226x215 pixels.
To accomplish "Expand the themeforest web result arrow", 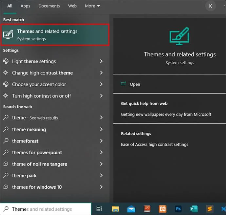I will pyautogui.click(x=101, y=141).
